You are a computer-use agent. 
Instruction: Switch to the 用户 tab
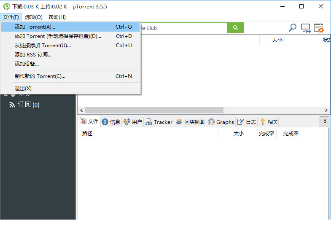click(132, 122)
